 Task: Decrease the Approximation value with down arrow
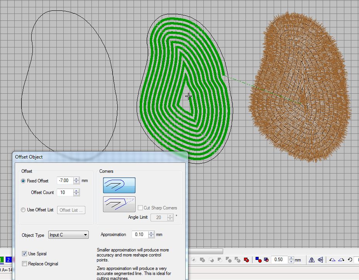click(x=151, y=236)
